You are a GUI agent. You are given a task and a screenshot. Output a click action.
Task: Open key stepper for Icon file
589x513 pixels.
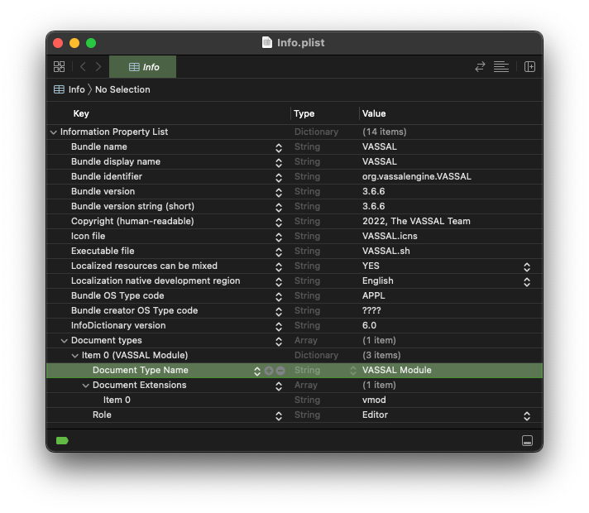coord(279,237)
